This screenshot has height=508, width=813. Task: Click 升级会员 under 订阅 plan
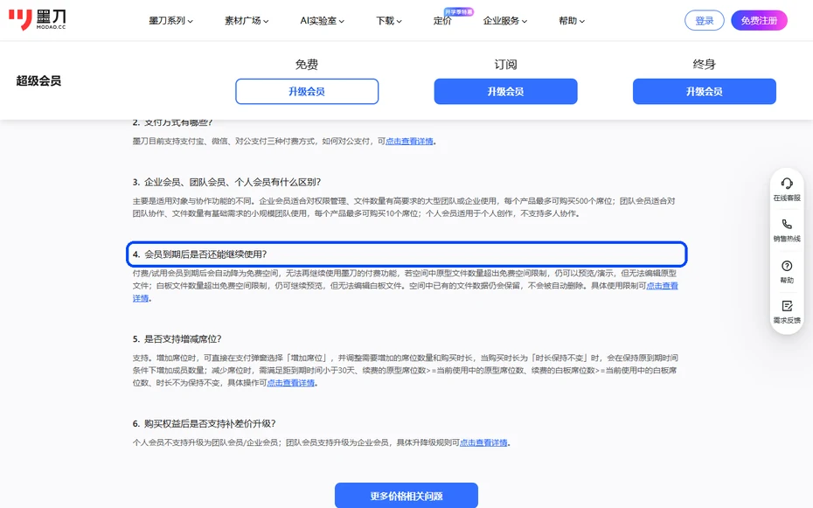505,91
